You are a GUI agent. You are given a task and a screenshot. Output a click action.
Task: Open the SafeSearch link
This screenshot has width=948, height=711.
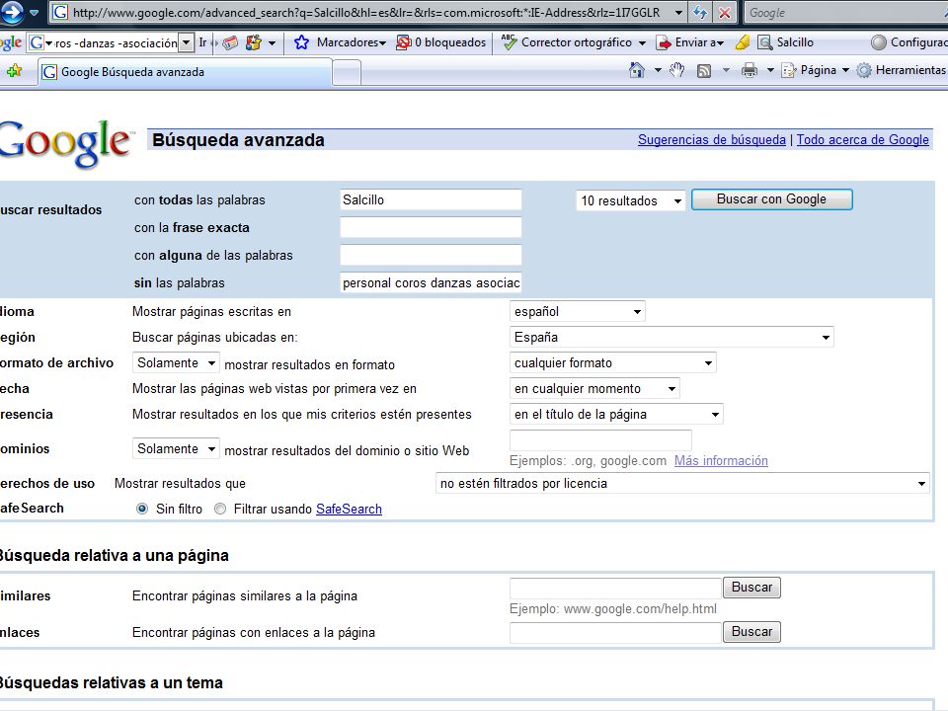click(x=349, y=510)
